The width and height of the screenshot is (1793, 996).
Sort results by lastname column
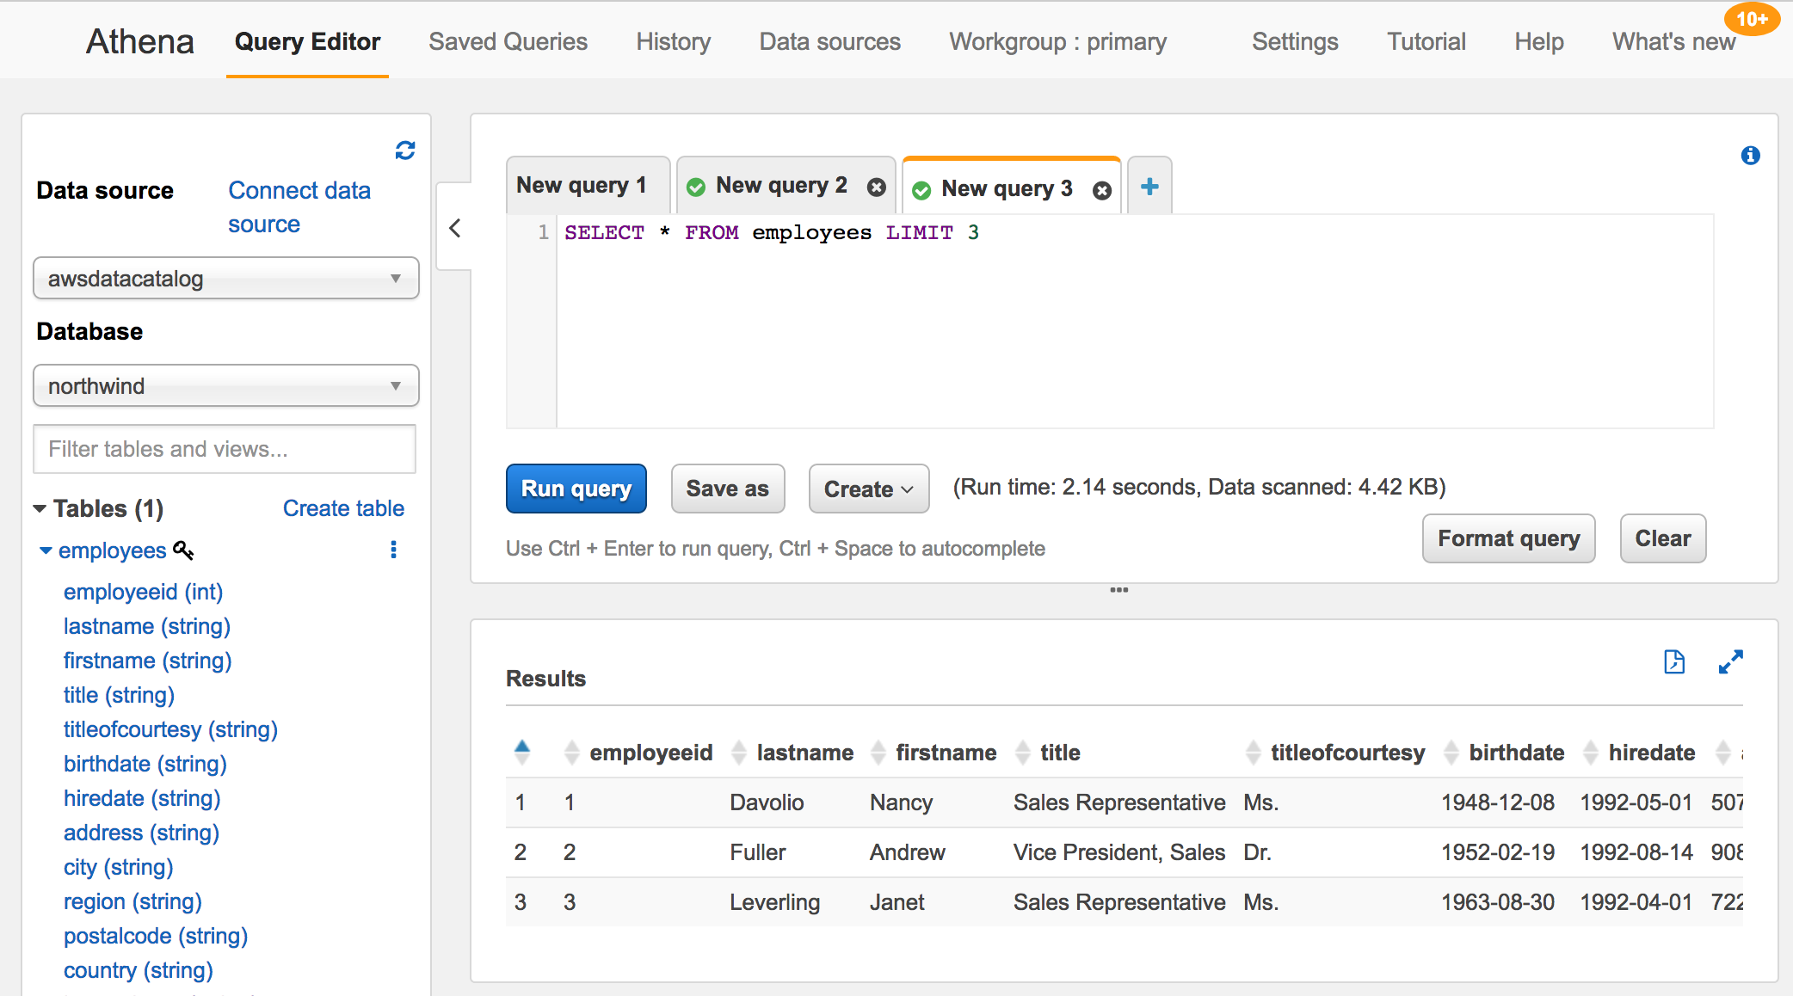coord(804,753)
